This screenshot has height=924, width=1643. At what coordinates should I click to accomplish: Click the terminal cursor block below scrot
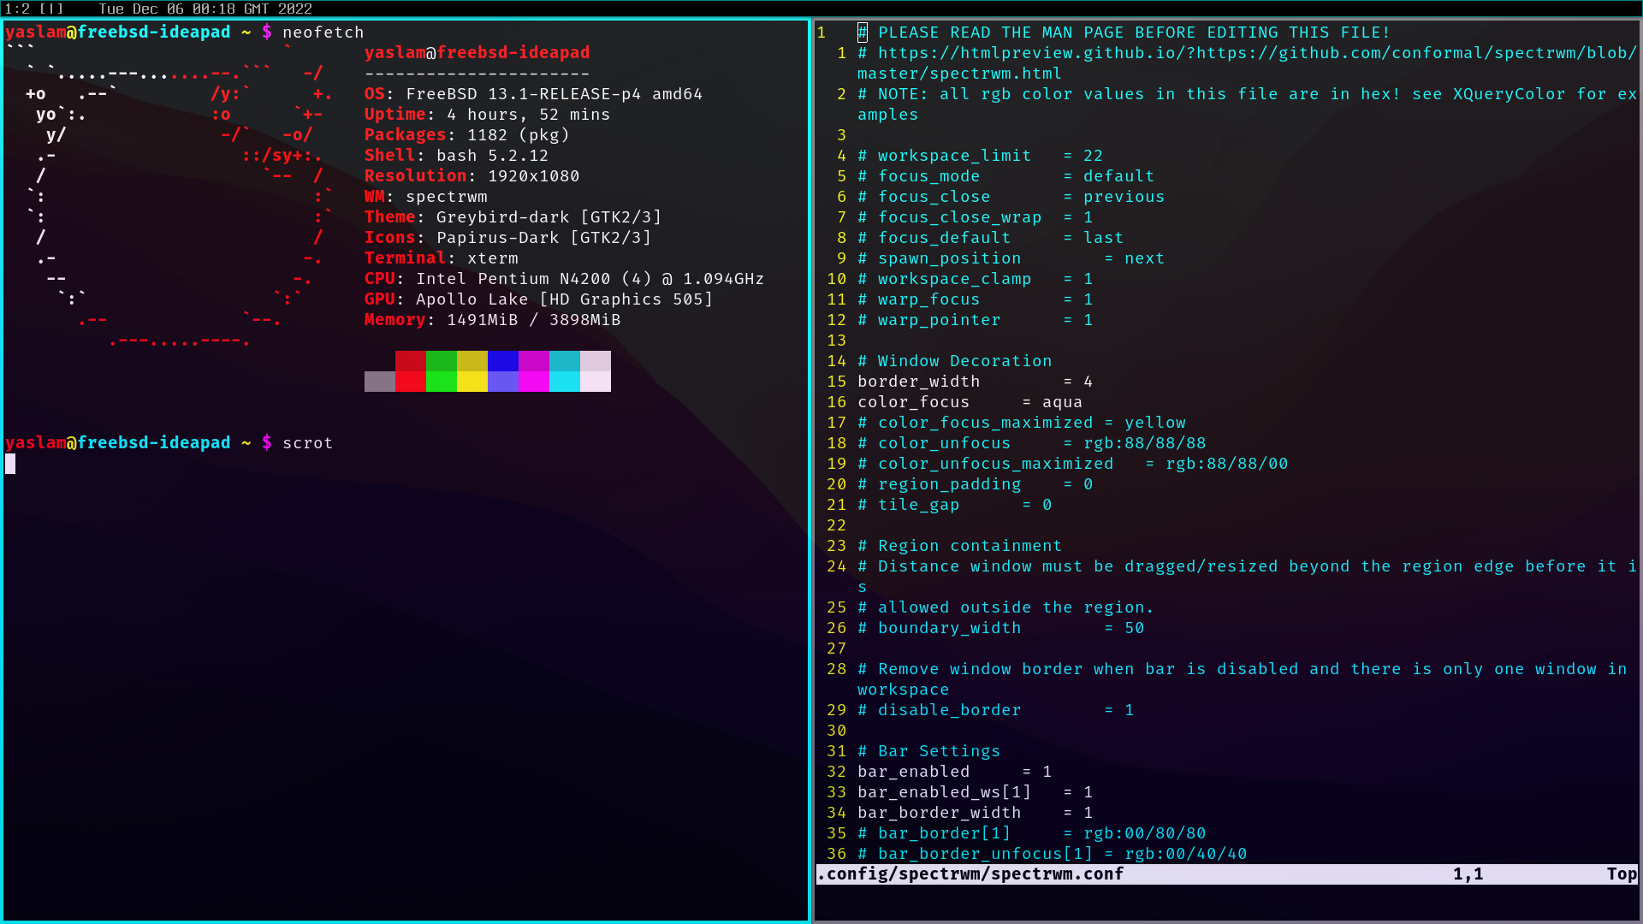click(10, 464)
